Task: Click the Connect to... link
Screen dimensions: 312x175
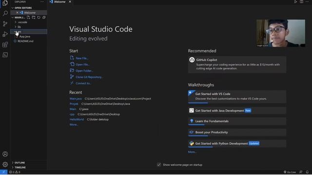Action: click(x=83, y=83)
